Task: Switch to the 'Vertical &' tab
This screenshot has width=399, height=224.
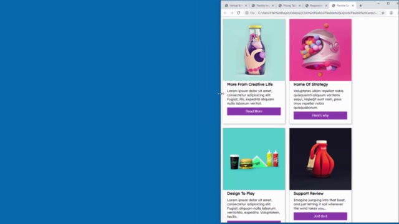Action: [236, 6]
